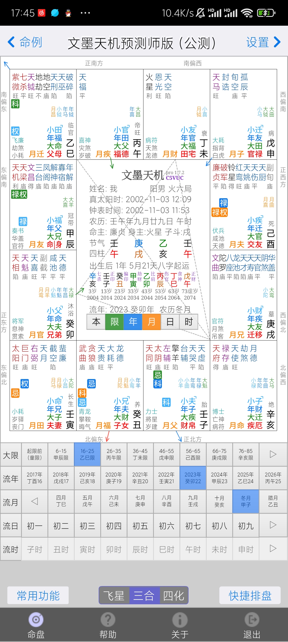This screenshot has width=288, height=642.
Task: Select the 16~25 乙巳限 decade
Action: (87, 454)
